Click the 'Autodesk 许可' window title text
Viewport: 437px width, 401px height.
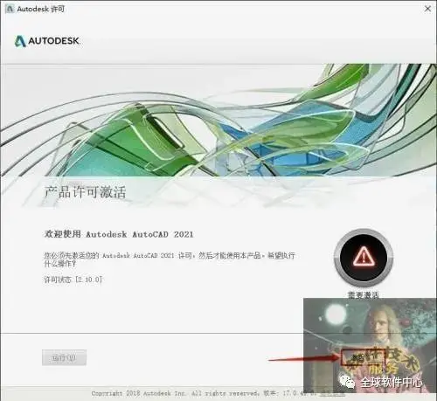point(41,9)
